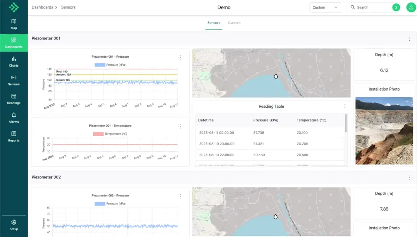Image resolution: width=417 pixels, height=237 pixels.
Task: Click the app logo in the sidebar
Action: pos(14,7)
